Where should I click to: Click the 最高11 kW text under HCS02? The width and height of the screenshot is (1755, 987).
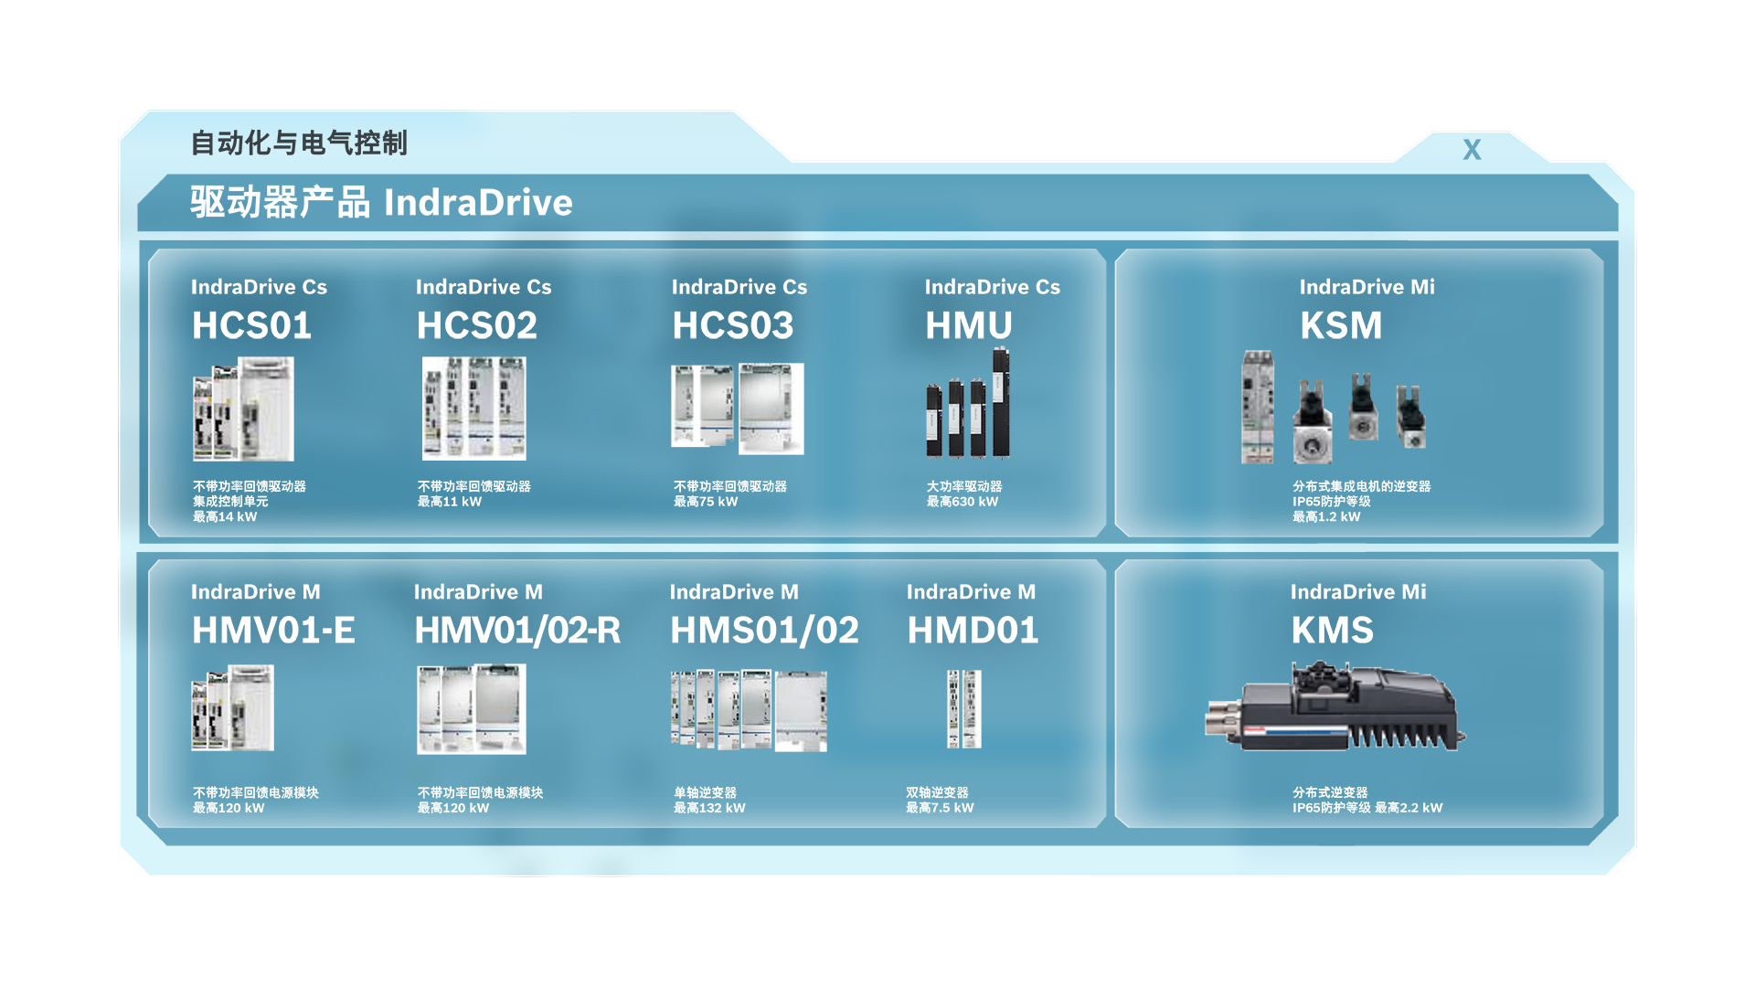coord(450,502)
